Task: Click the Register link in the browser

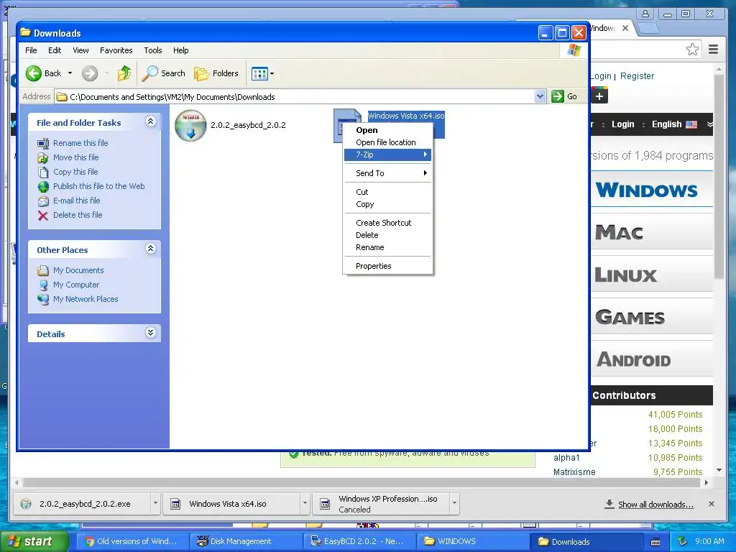Action: 637,76
